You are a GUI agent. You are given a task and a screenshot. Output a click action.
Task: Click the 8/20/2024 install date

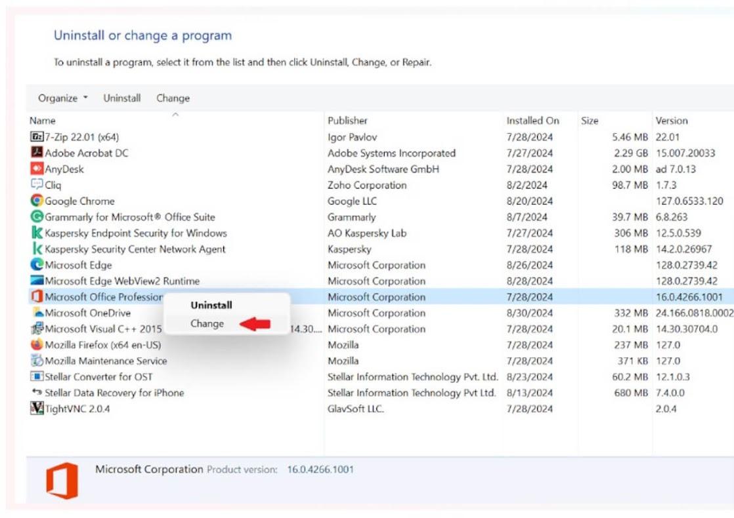click(529, 201)
